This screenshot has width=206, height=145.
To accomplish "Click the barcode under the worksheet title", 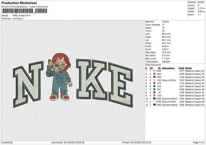I will 24,11.
